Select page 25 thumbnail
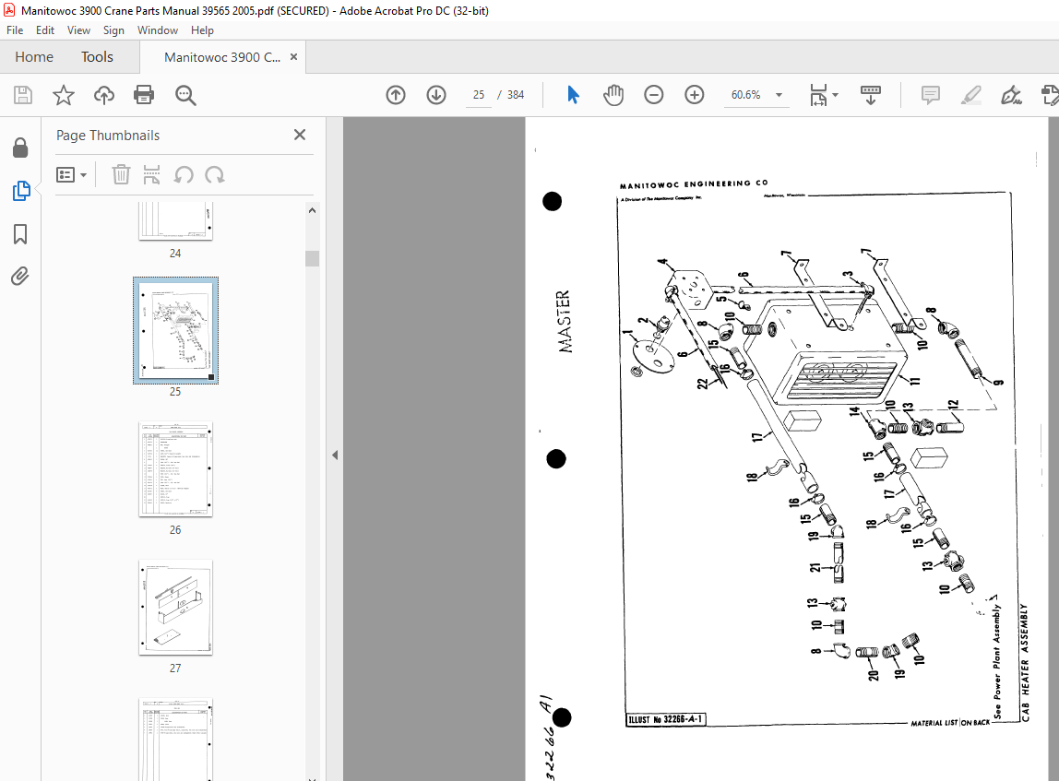This screenshot has height=781, width=1059. point(175,330)
